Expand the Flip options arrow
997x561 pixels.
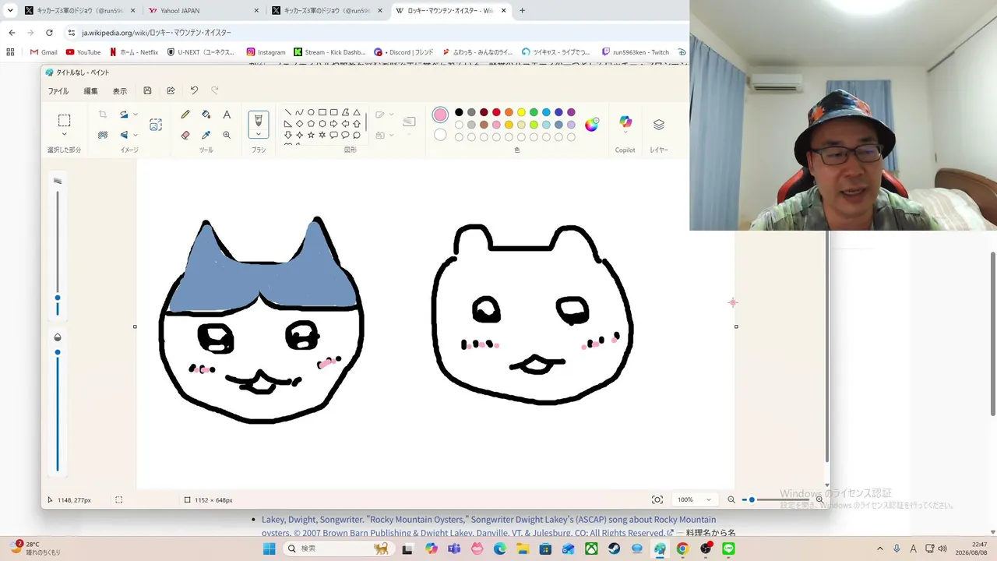136,135
